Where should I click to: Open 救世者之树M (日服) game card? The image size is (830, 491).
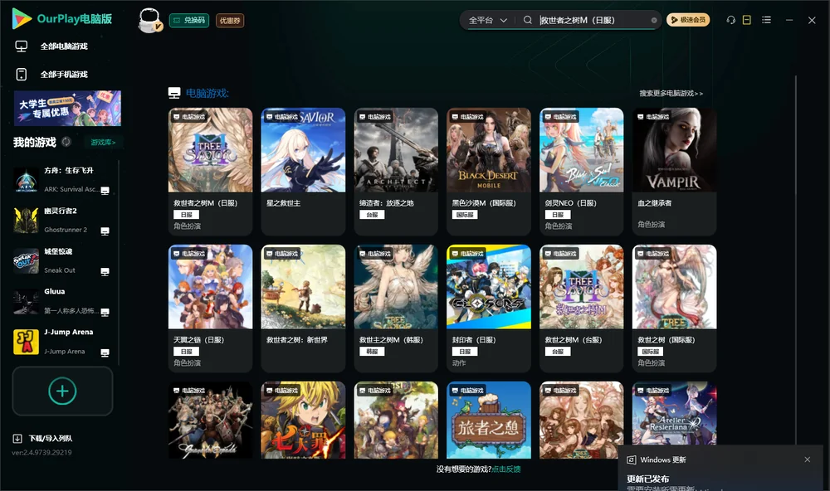(210, 172)
